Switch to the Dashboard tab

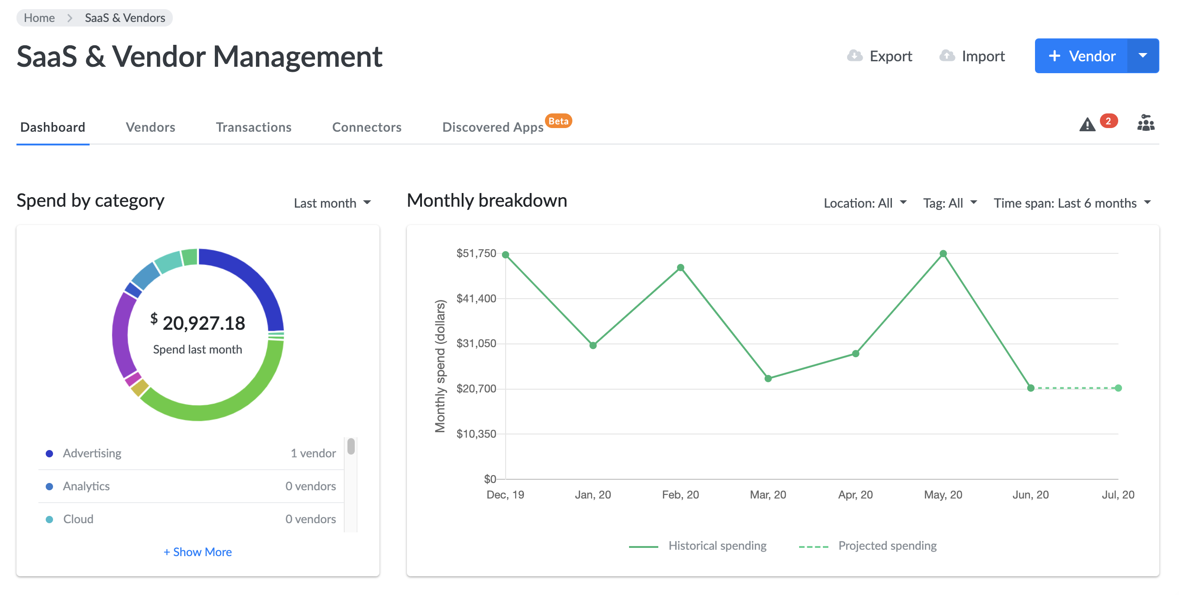tap(53, 127)
